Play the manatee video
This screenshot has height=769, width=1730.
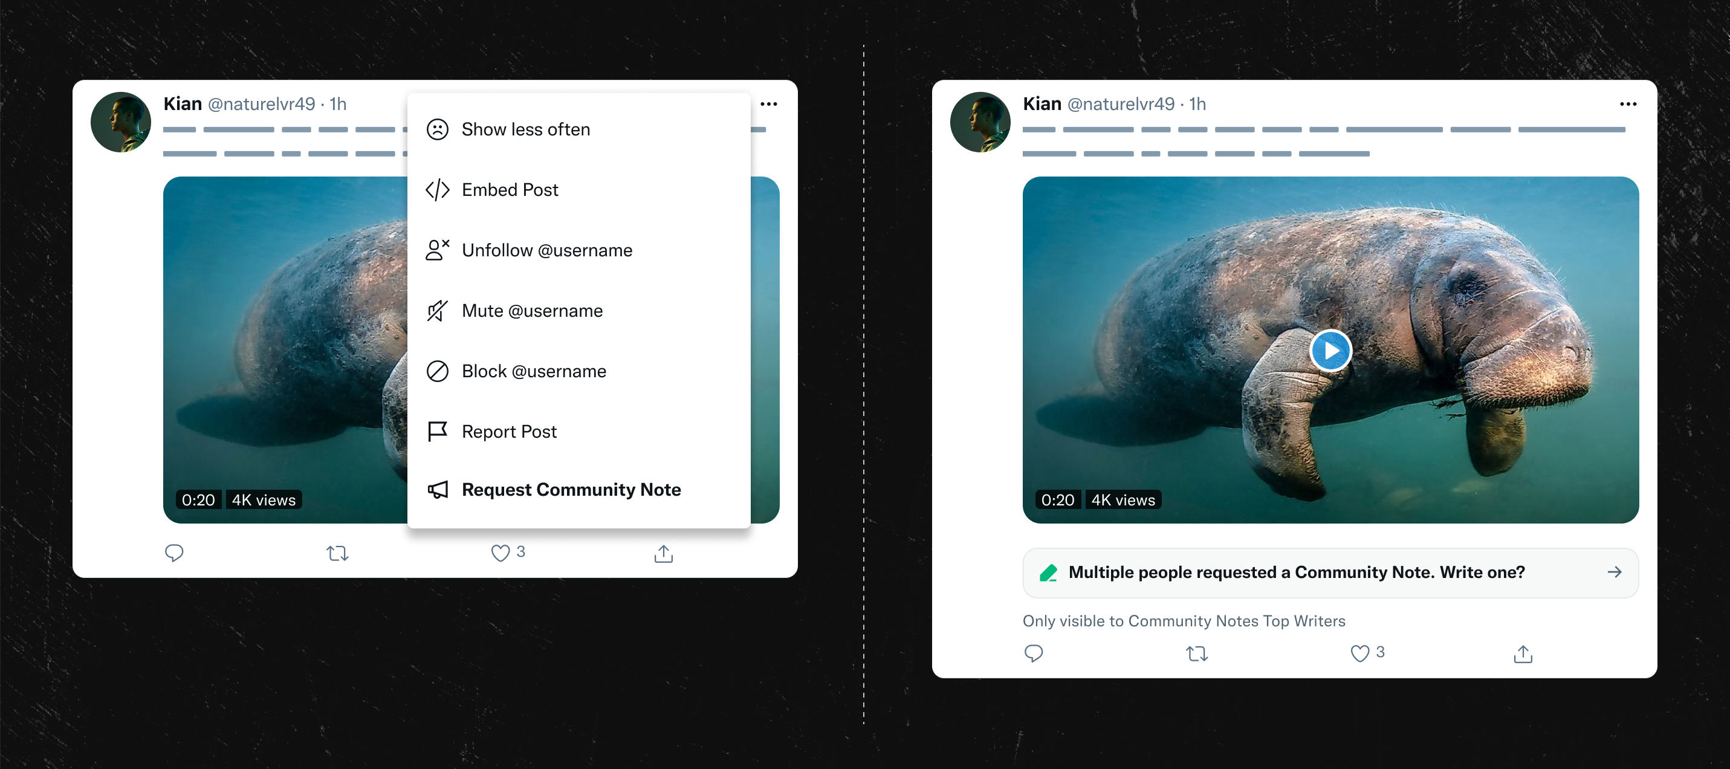click(x=1330, y=350)
